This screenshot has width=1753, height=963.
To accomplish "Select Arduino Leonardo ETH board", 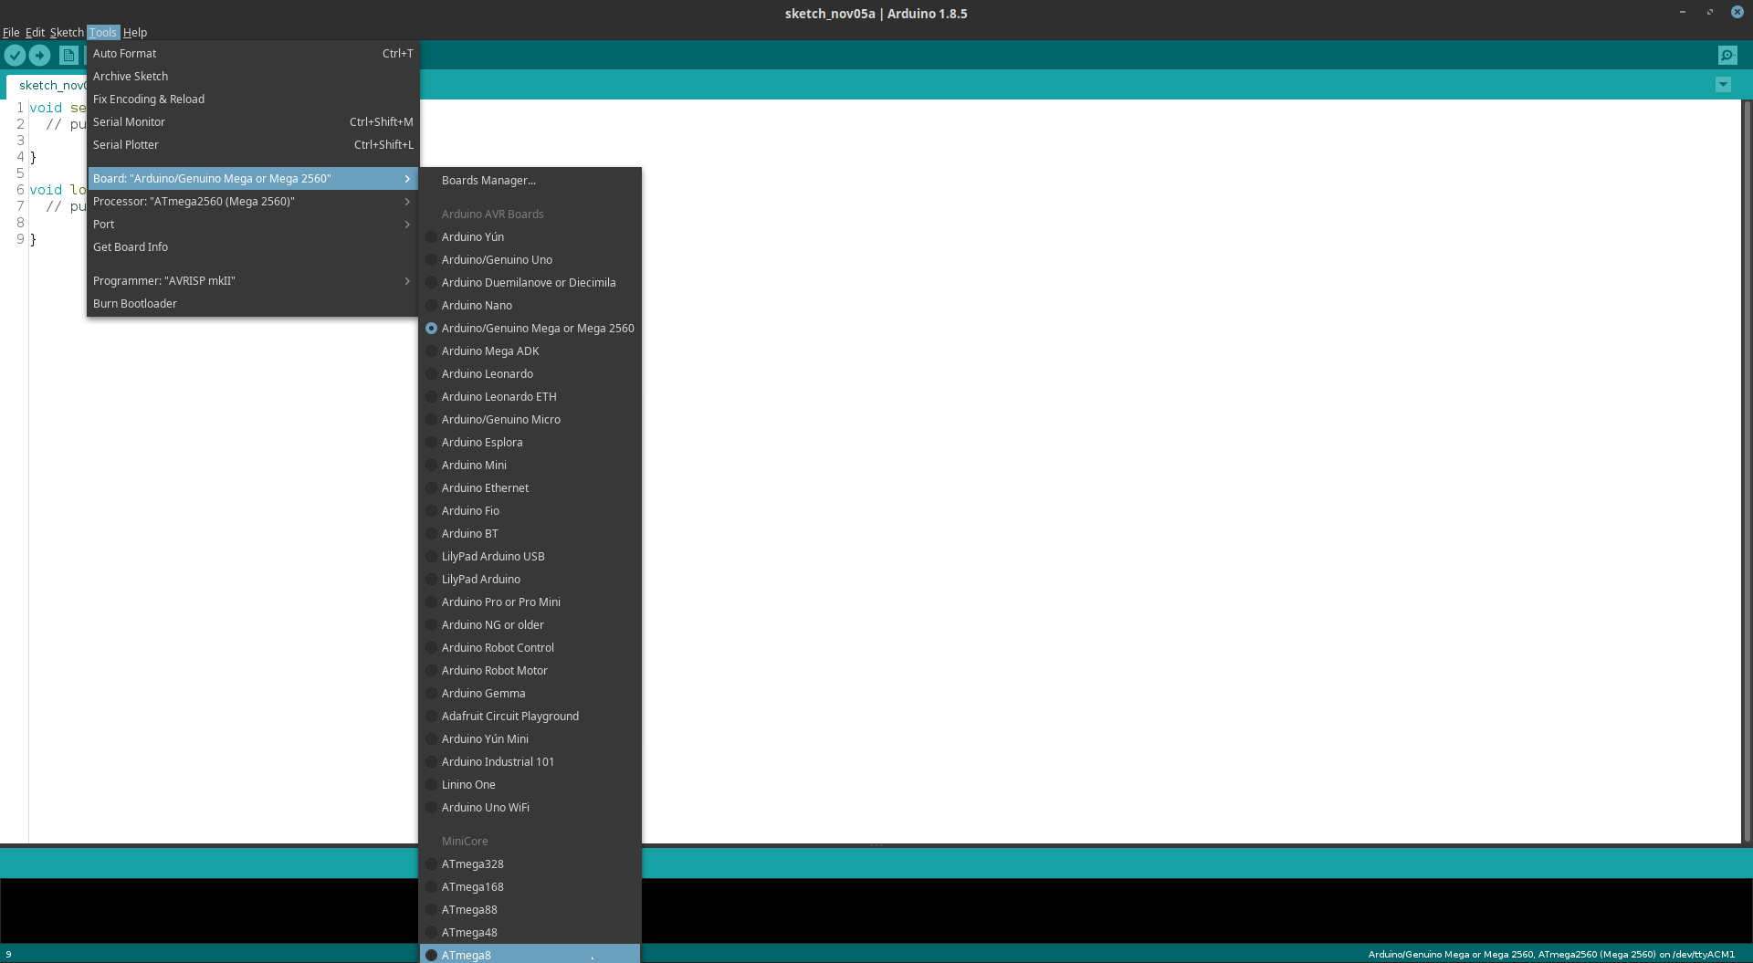I will tap(530, 397).
